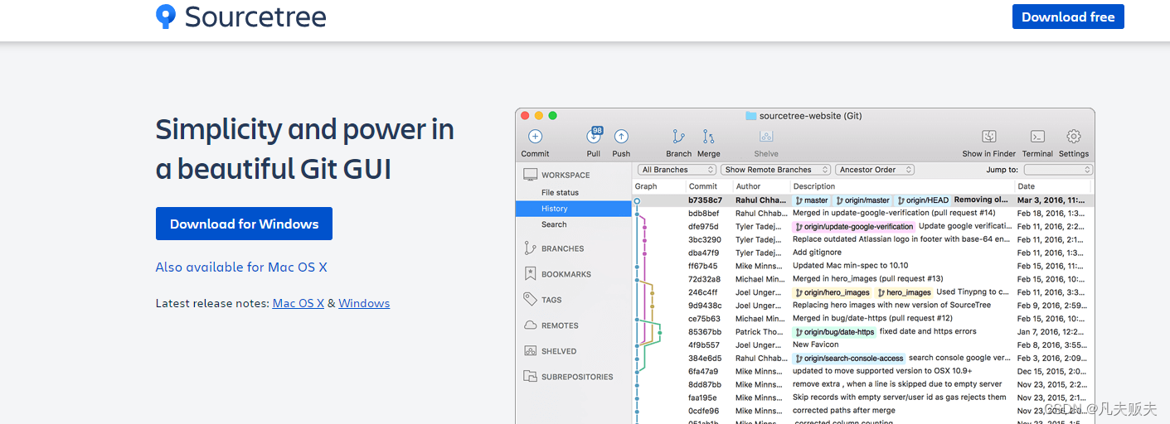Screen dimensions: 1170x424
Task: Click the Shelve toolbar icon
Action: click(766, 137)
